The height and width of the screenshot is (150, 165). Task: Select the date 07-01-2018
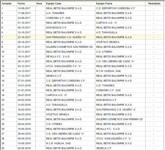coord(24,81)
